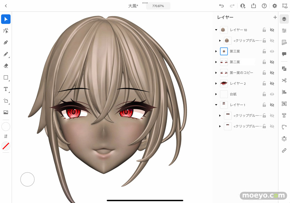Hide the 第三案 layer

coord(272,52)
